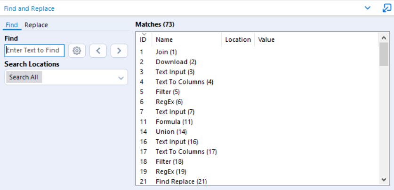Sort matches by ID column header

[144, 39]
